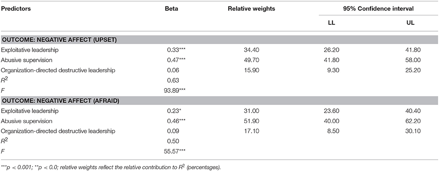Select the Negative Affect (Upset) section row
Image resolution: width=439 pixels, height=171 pixels.
tap(219, 40)
